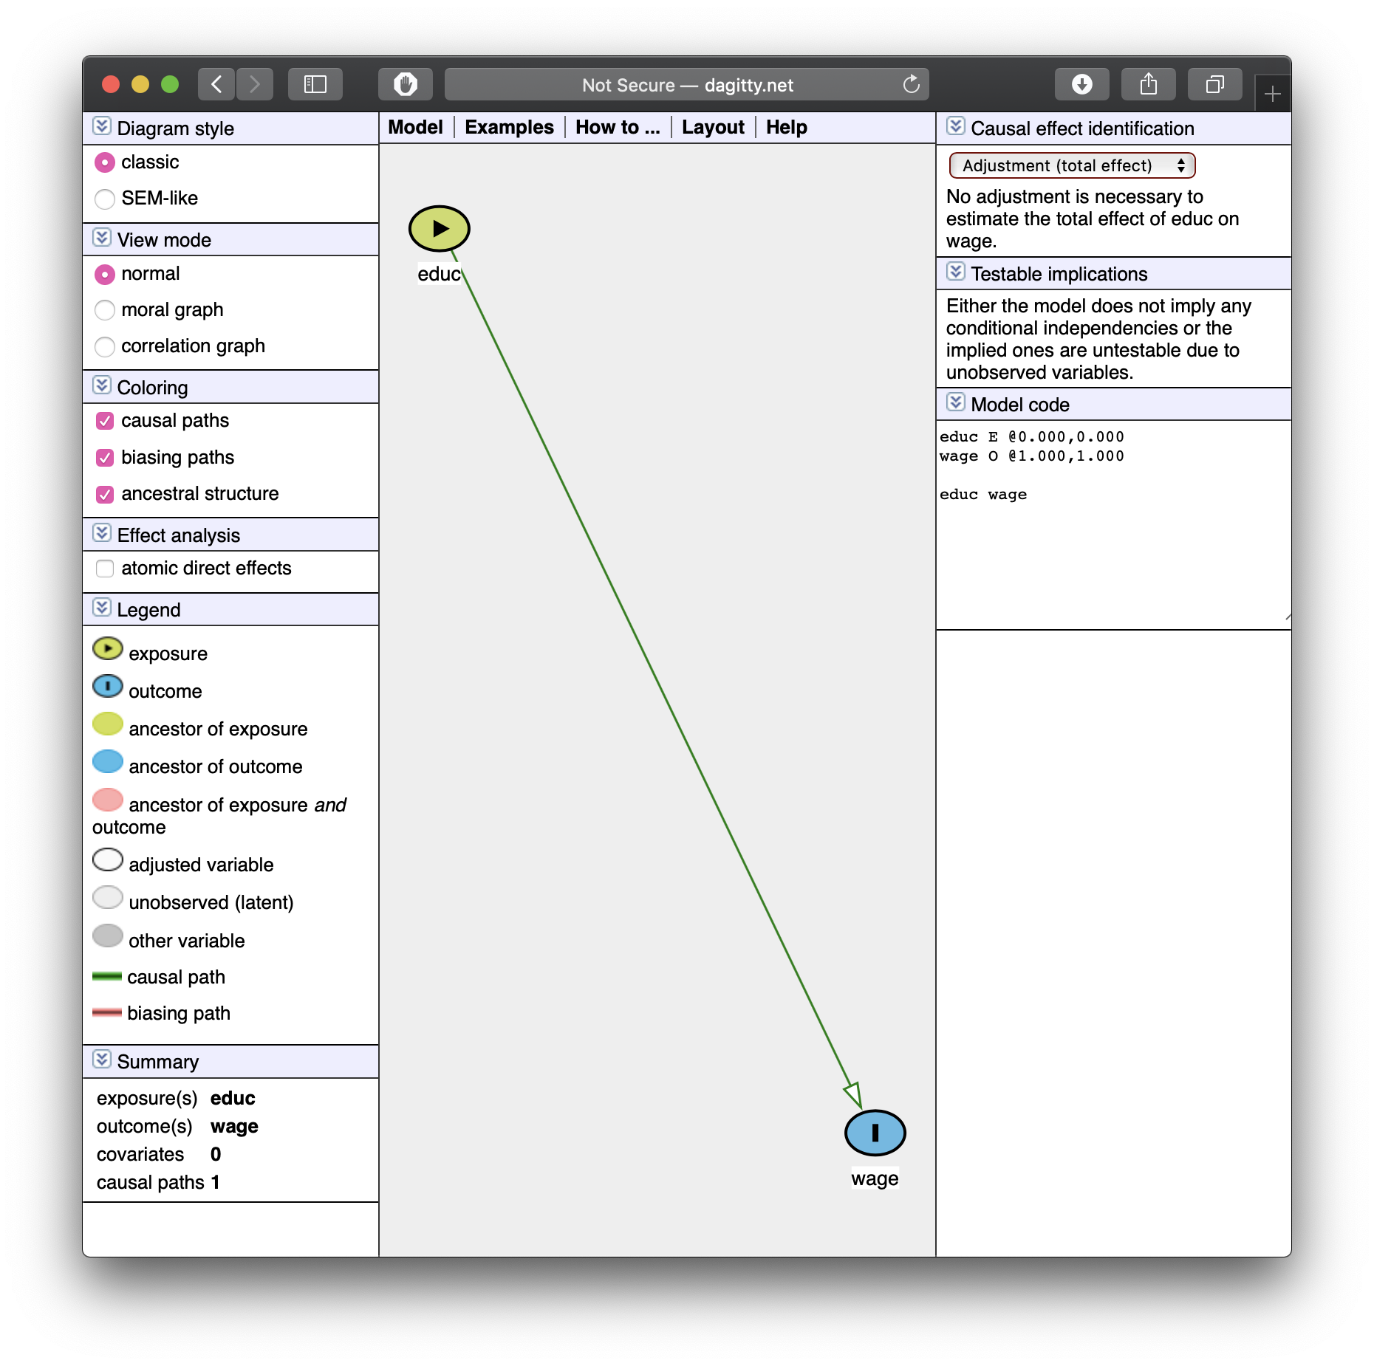This screenshot has width=1374, height=1366.
Task: Collapse the Testable implications panel
Action: (955, 272)
